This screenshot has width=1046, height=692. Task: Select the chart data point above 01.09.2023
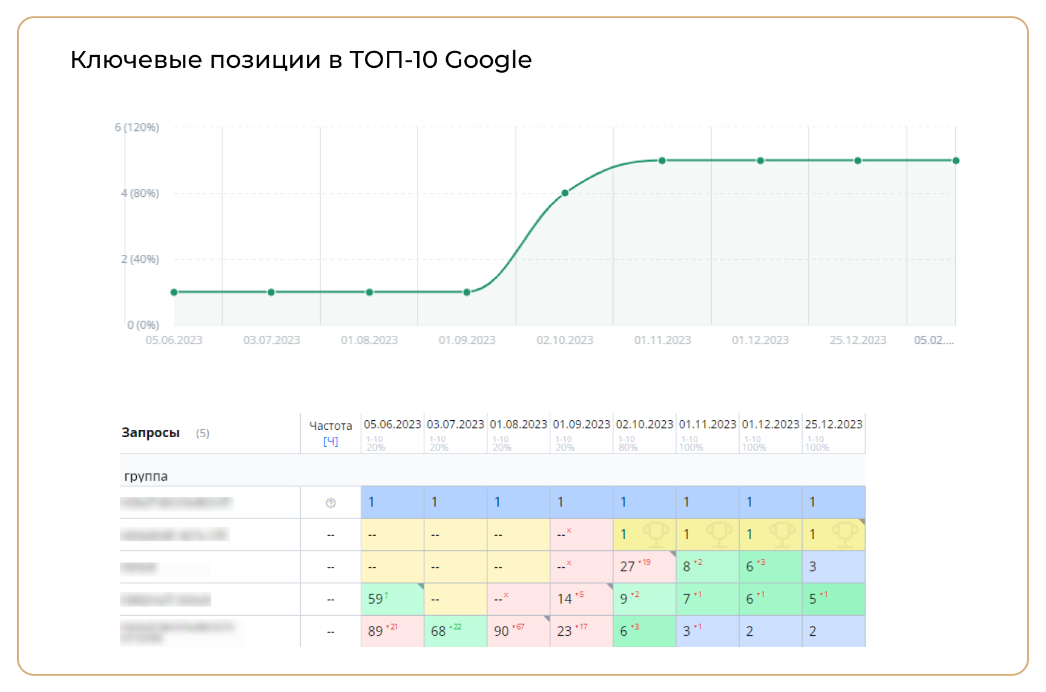pyautogui.click(x=467, y=292)
